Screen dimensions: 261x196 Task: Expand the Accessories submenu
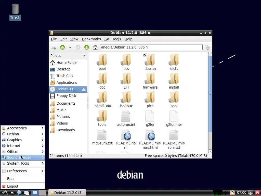(x=23, y=128)
